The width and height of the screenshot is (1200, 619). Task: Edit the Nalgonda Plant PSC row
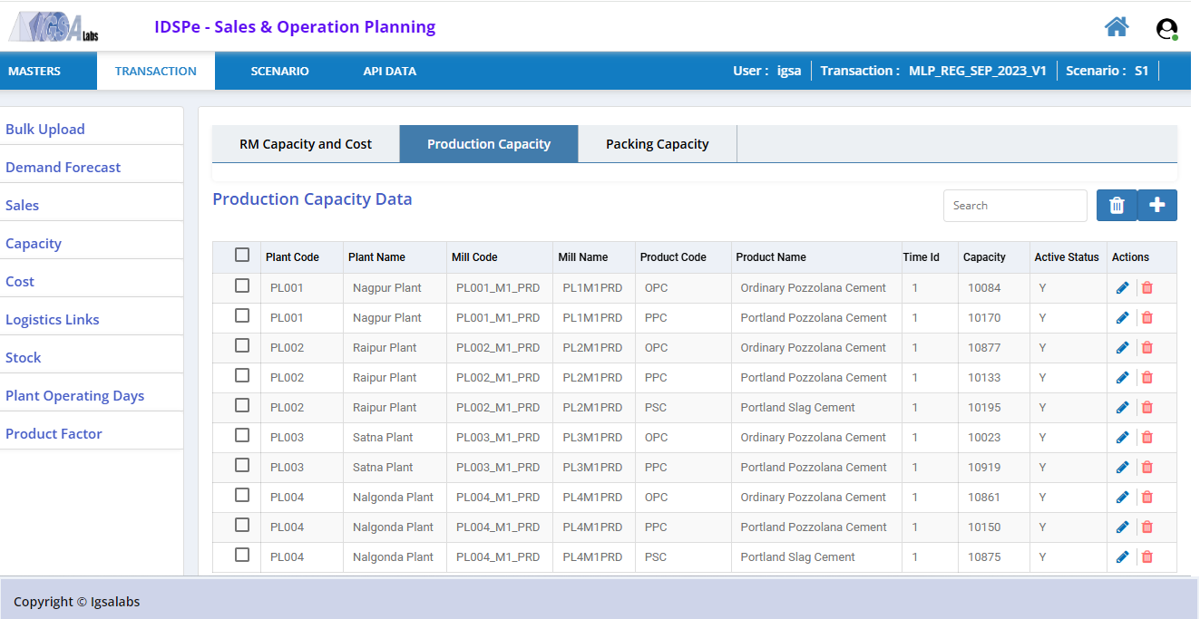1122,557
